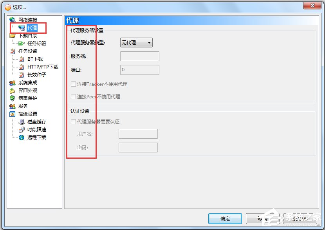Click the shield icon for 病毒保护
This screenshot has width=325, height=230.
13,98
